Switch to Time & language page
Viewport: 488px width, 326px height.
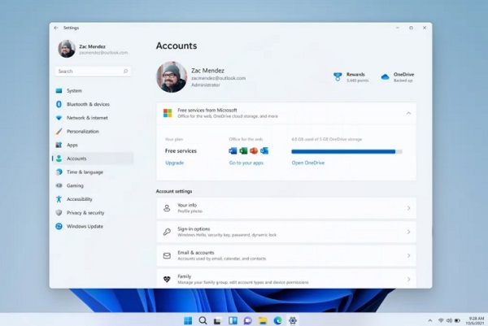93,172
